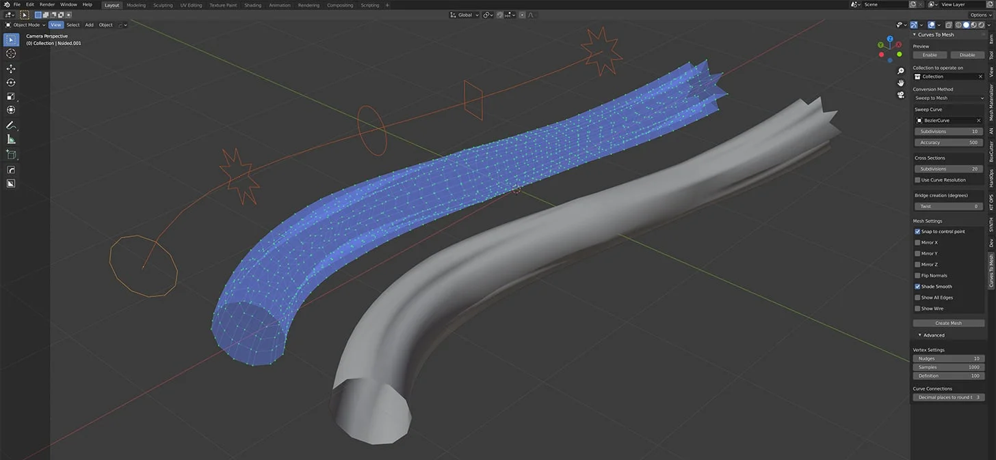
Task: Expand the Advanced section
Action: point(932,335)
